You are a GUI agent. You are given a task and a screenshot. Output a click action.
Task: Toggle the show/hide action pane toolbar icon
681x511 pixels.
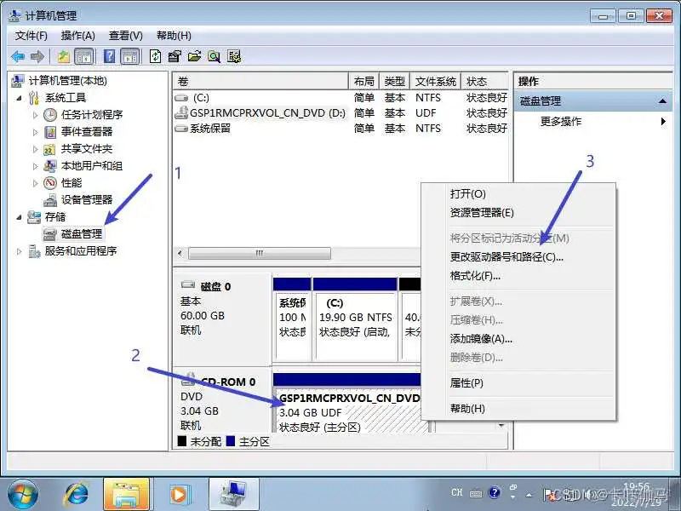(x=131, y=56)
